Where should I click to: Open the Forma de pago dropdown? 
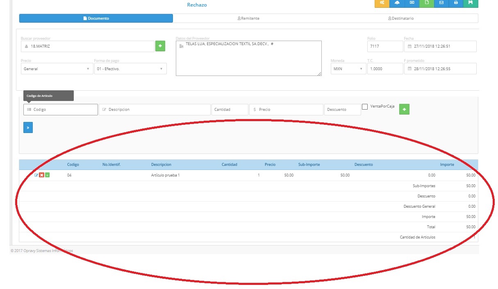pyautogui.click(x=130, y=69)
